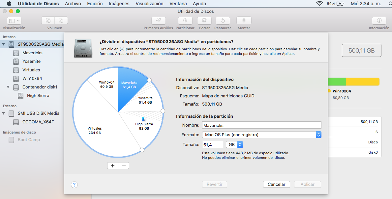Add a partition with the plus button

tap(112, 165)
